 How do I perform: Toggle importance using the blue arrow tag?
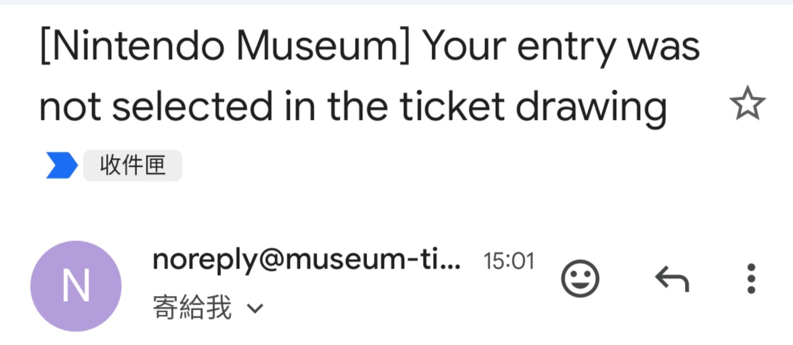[62, 166]
